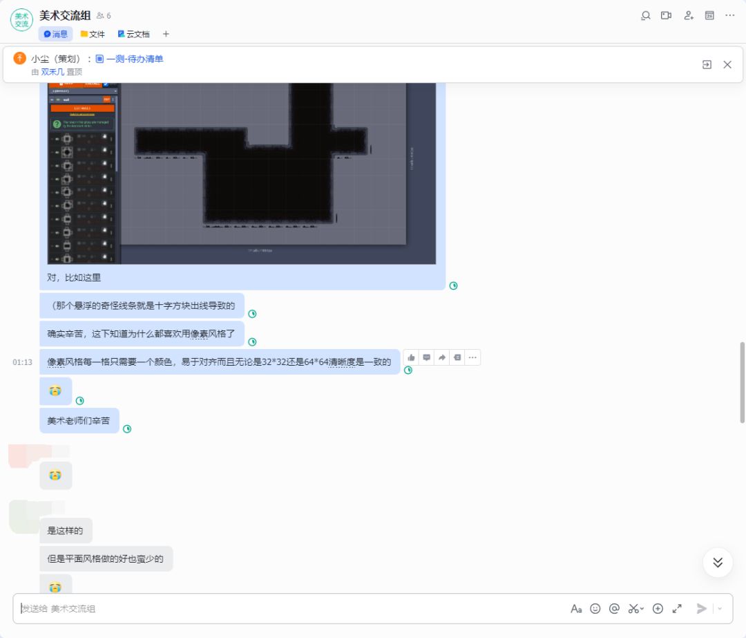Viewport: 746px width, 638px height.
Task: Send the message with the arrow button
Action: [x=701, y=608]
